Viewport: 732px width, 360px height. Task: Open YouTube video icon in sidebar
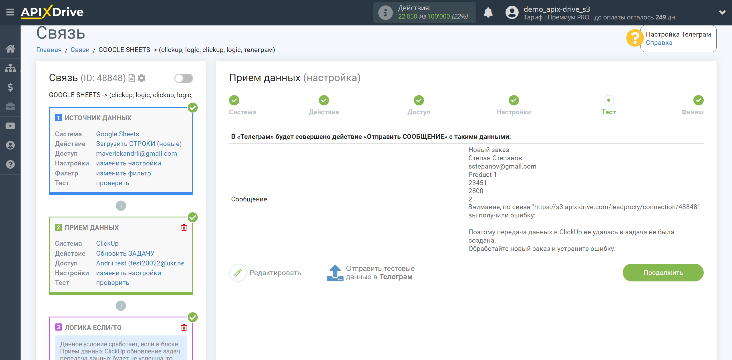(10, 126)
